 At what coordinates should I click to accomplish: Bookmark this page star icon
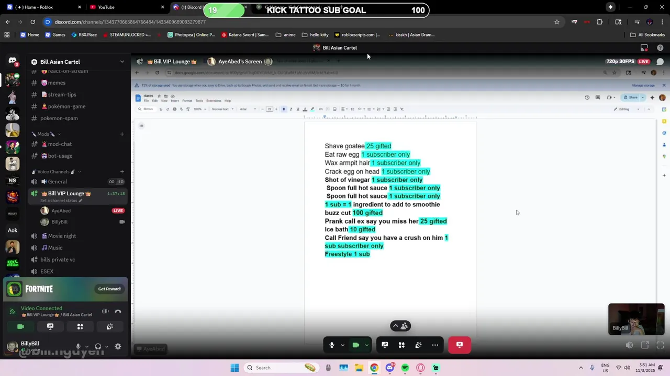point(557,22)
